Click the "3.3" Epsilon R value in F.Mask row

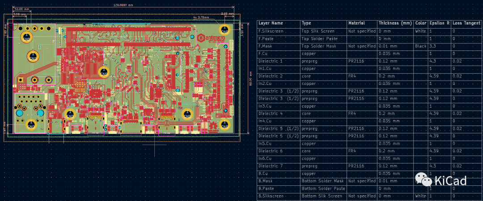(440, 46)
